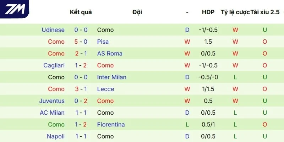Screen dimensions: 284x142
Task: Click the Tỷ lệ cược column header
Action: (x=235, y=12)
